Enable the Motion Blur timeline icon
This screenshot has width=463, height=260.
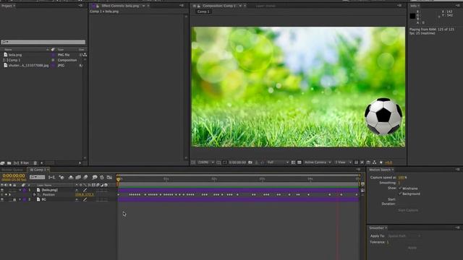click(x=85, y=177)
